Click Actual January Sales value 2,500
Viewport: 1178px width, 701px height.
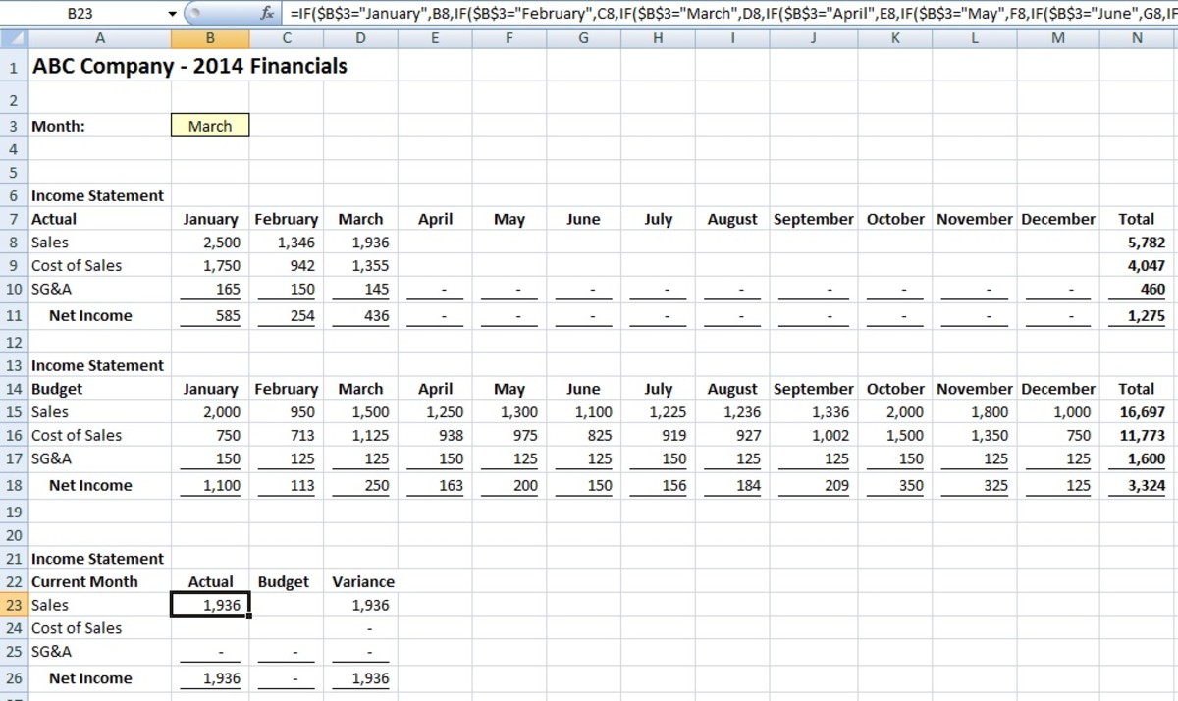coord(221,242)
